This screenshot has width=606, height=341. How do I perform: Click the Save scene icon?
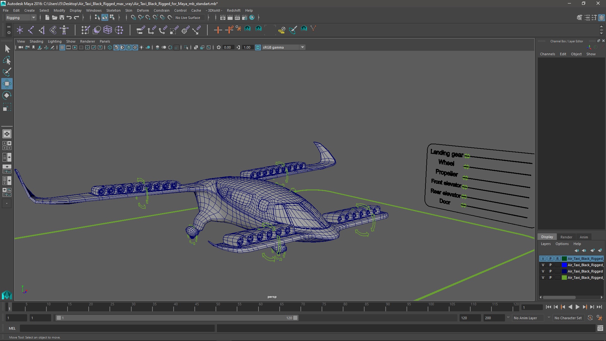tap(62, 18)
